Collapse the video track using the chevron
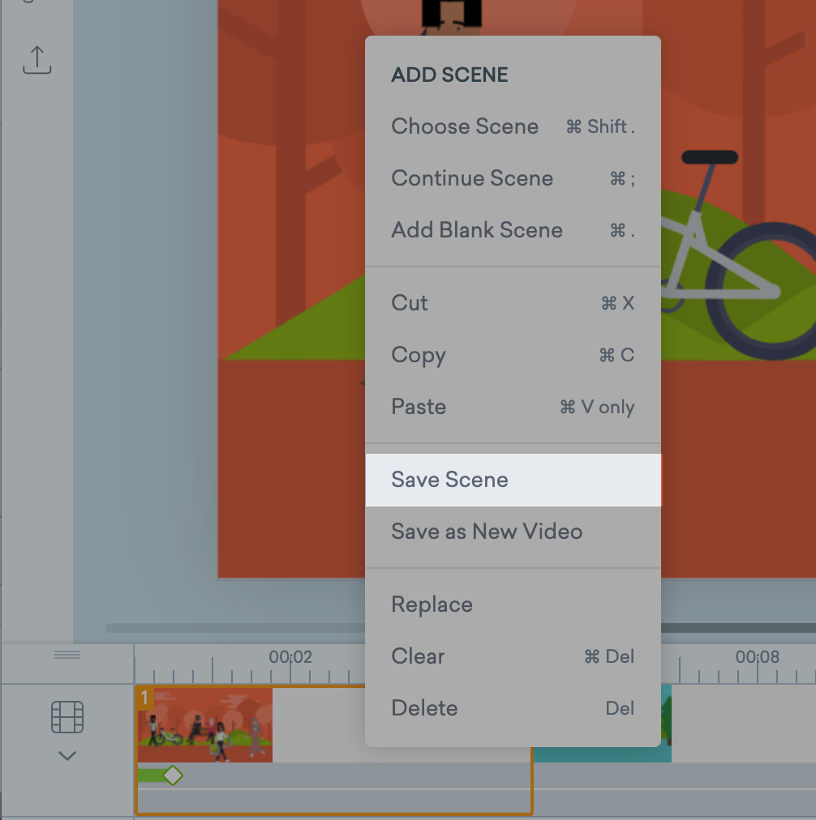 [67, 755]
